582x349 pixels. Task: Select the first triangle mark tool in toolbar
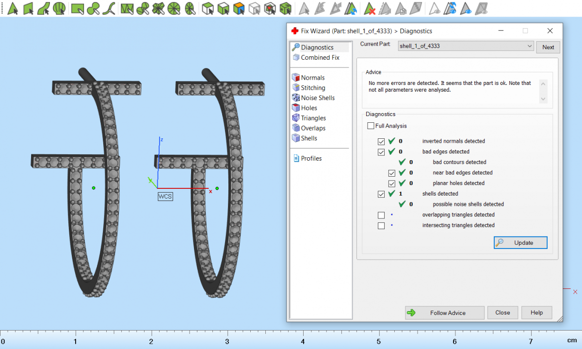(13, 8)
